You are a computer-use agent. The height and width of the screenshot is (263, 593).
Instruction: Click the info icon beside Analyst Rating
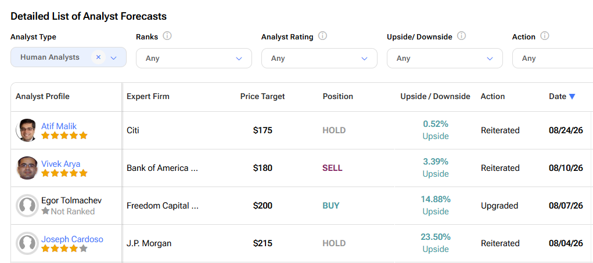tap(322, 36)
